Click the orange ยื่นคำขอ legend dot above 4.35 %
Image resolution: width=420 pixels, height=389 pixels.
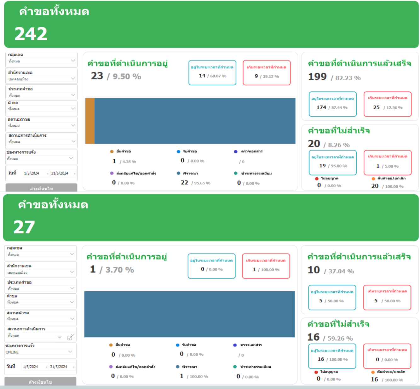(x=112, y=152)
